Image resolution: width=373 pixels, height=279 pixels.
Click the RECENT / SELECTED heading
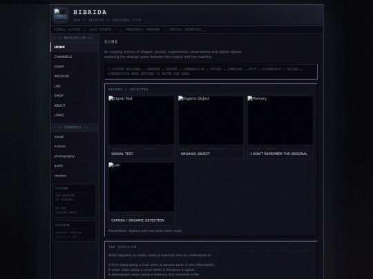click(128, 90)
